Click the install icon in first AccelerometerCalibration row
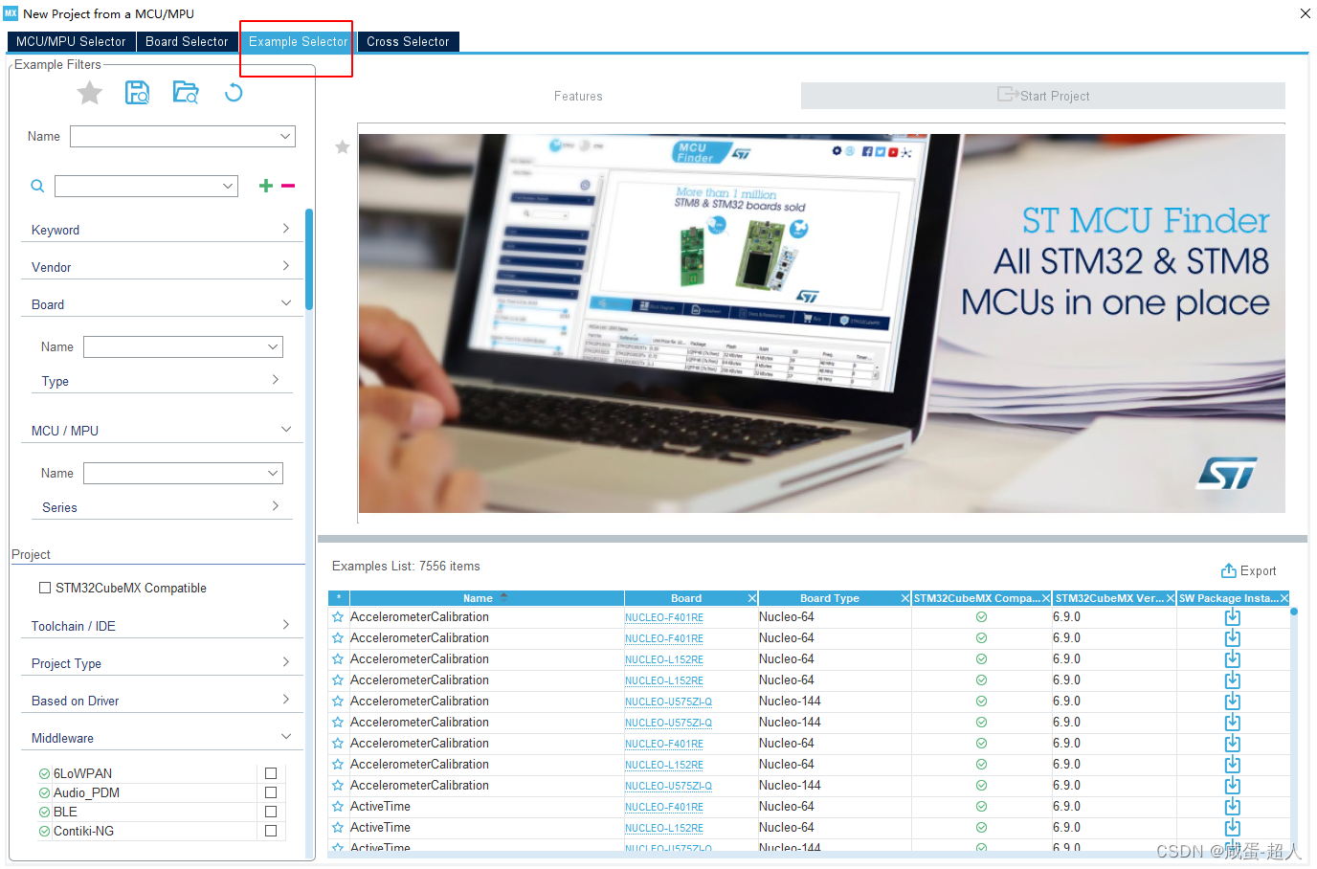Image resolution: width=1317 pixels, height=869 pixels. coord(1233,617)
